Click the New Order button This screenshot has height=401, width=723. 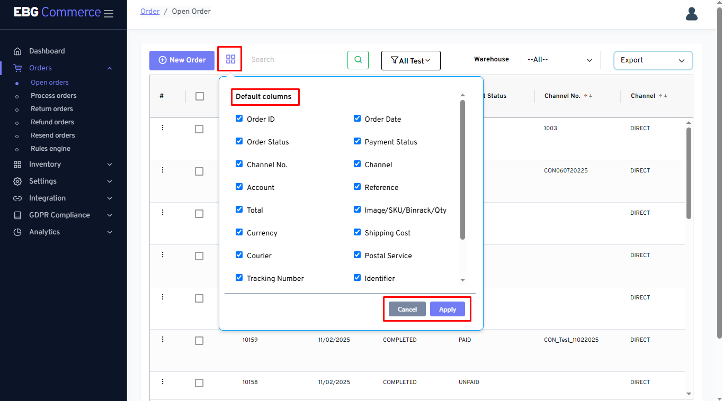tap(182, 60)
